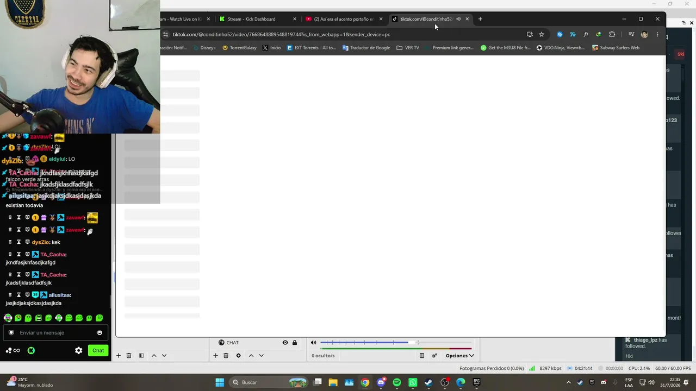Image resolution: width=696 pixels, height=391 pixels.
Task: Open the Disney+ bookmark
Action: pos(204,48)
